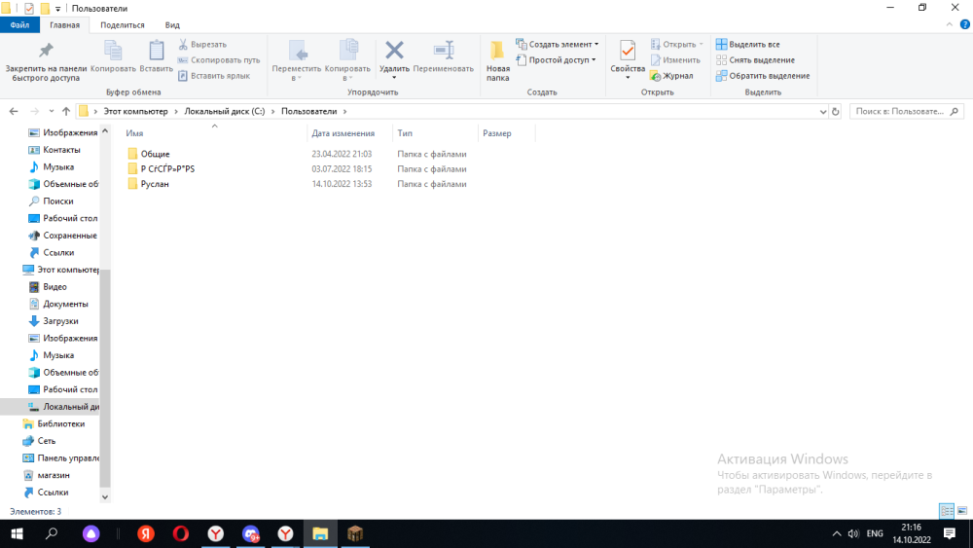This screenshot has width=973, height=548.
Task: Click Снять выделение (Select none)
Action: pos(755,60)
